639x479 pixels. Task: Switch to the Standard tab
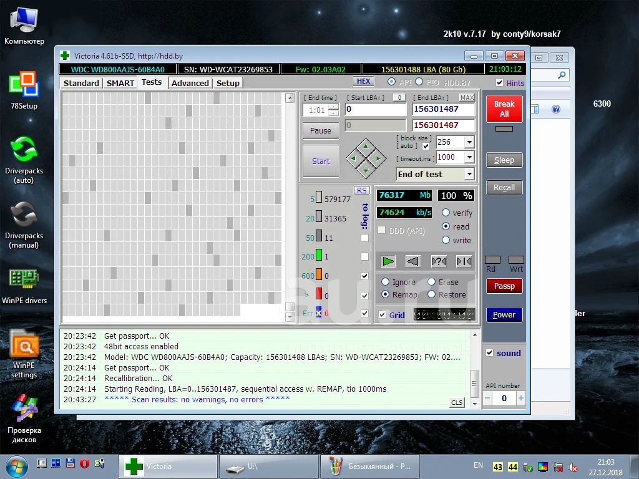[x=81, y=83]
